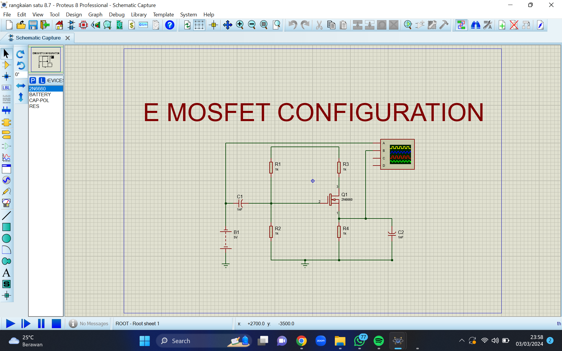Viewport: 562px width, 351px height.
Task: Open Spotify from the taskbar
Action: [x=379, y=341]
